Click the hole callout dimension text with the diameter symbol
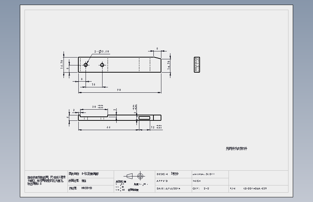This screenshot has height=202, width=313. pos(102,51)
